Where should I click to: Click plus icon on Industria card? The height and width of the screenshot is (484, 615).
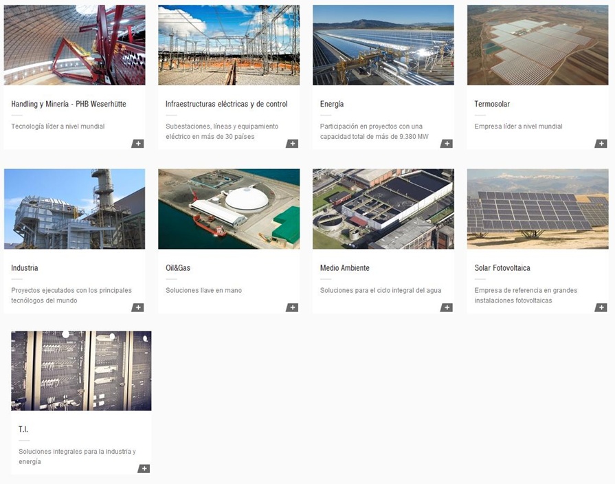point(137,307)
